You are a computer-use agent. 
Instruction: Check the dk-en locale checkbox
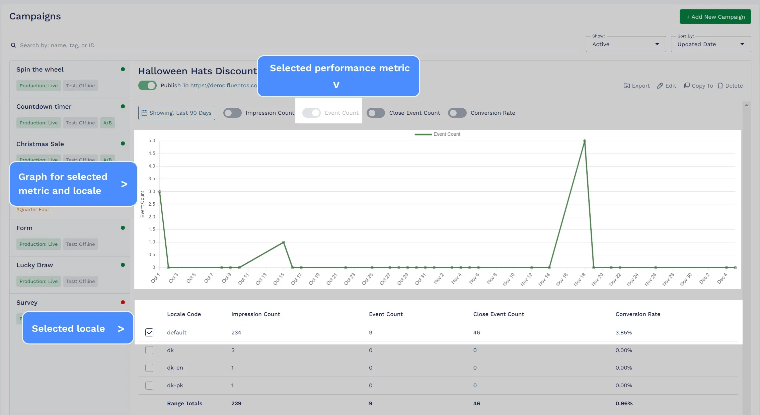pyautogui.click(x=149, y=368)
